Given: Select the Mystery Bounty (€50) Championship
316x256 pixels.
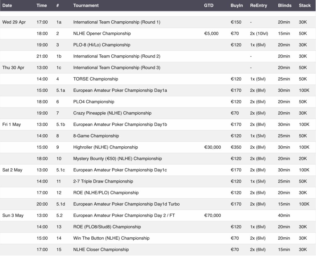Looking at the screenshot, I should tap(117, 158).
